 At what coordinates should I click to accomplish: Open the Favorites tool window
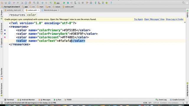click(1, 74)
